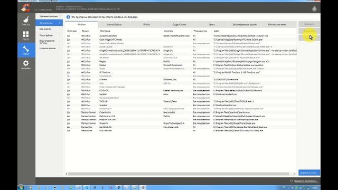Select the enabled GoogleChromeAutoLaunch row
The width and height of the screenshot is (338, 190).
click(x=181, y=51)
